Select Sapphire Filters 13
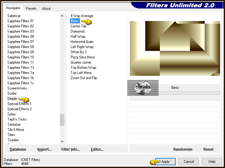Image resolution: width=225 pixels, height=168 pixels. pos(20,68)
